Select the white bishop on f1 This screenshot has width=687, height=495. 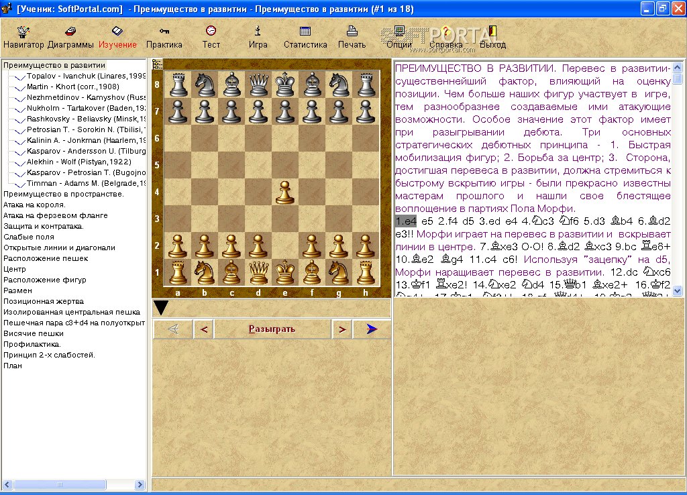point(312,272)
